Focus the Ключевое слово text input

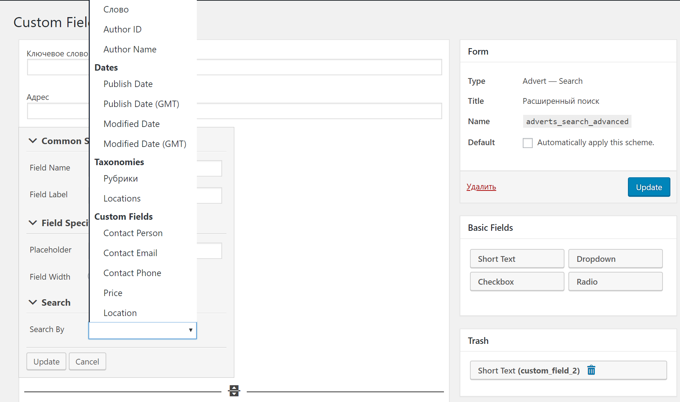[x=235, y=67]
